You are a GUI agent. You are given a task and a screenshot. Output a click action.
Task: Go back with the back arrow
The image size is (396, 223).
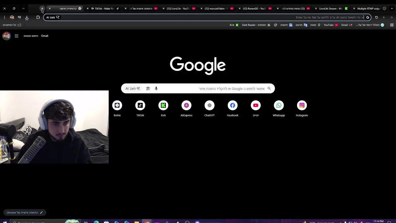pyautogui.click(x=384, y=17)
